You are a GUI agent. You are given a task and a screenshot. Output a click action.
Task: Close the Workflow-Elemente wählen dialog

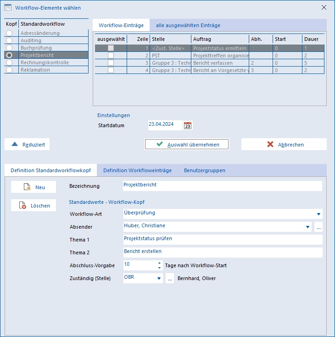pos(324,7)
